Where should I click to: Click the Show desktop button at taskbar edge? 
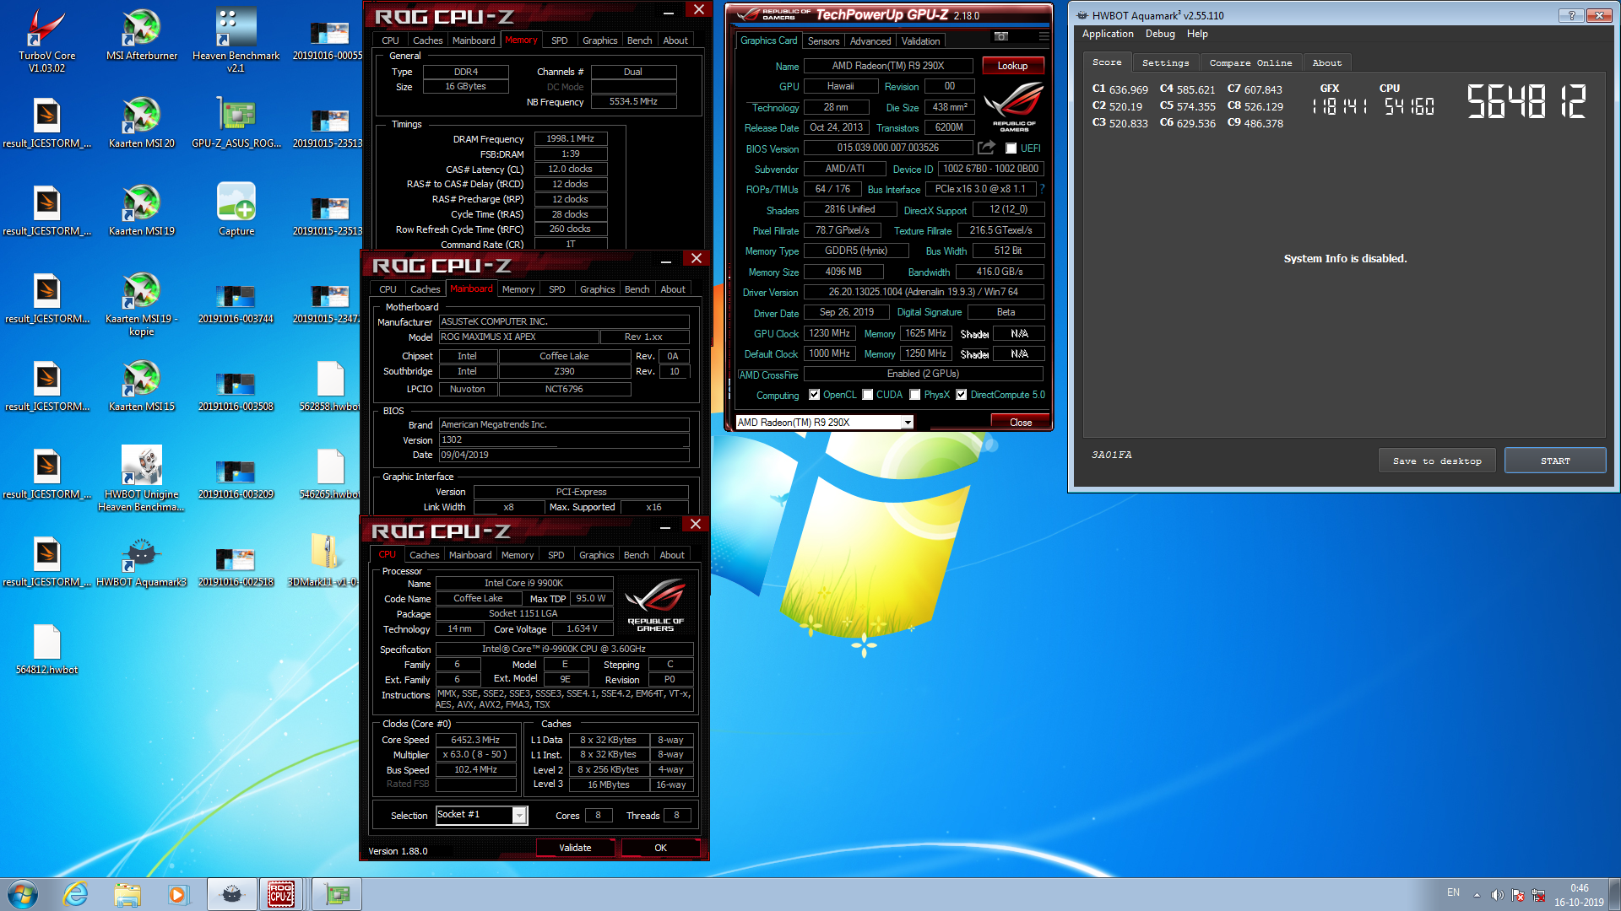tap(1614, 894)
